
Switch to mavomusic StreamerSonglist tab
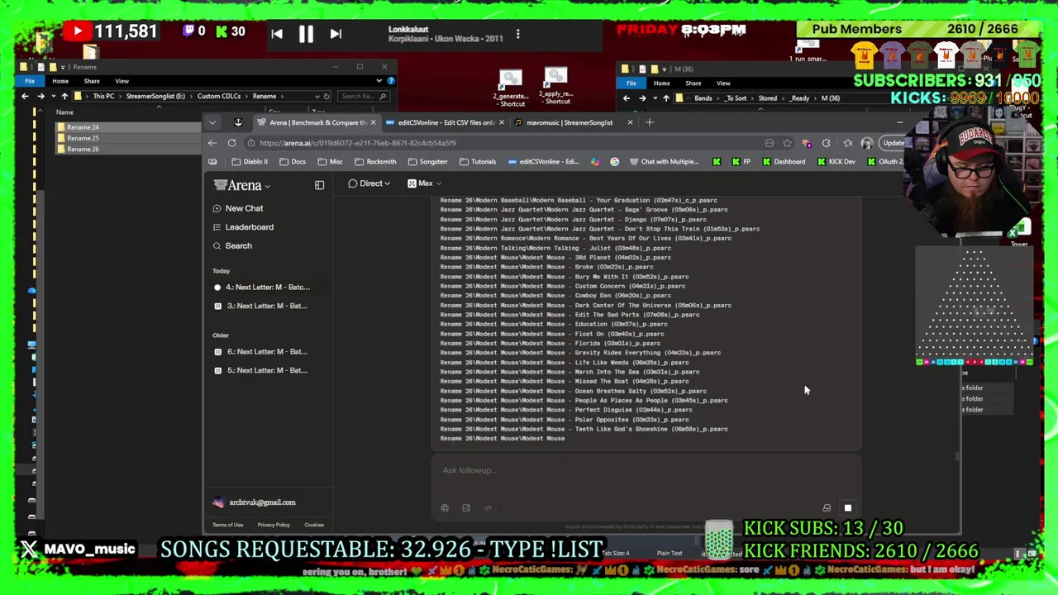coord(570,122)
